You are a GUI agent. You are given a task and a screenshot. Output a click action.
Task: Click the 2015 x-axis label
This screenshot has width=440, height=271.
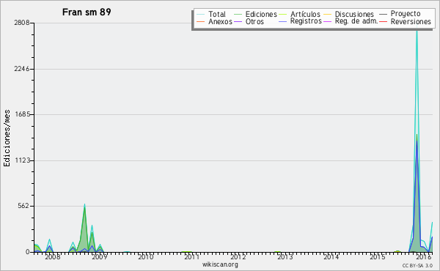[378, 257]
